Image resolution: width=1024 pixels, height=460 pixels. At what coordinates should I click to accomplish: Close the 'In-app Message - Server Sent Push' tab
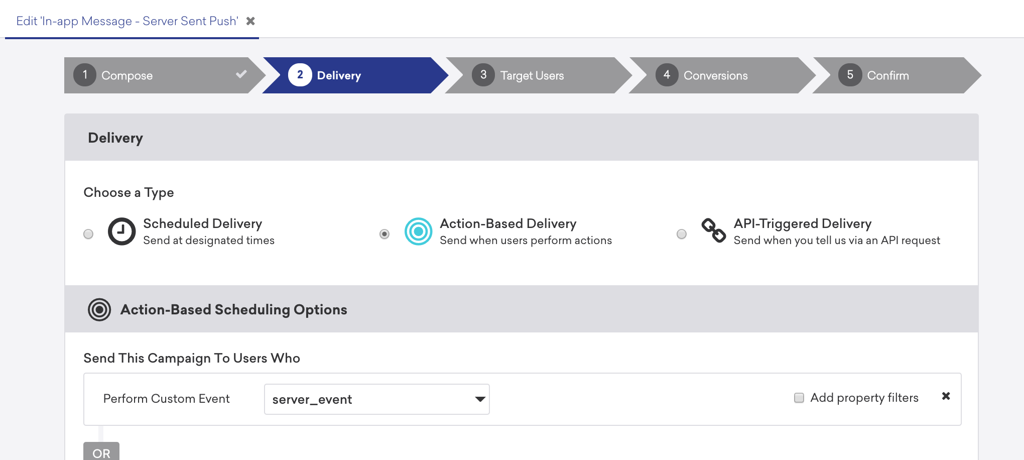point(250,21)
